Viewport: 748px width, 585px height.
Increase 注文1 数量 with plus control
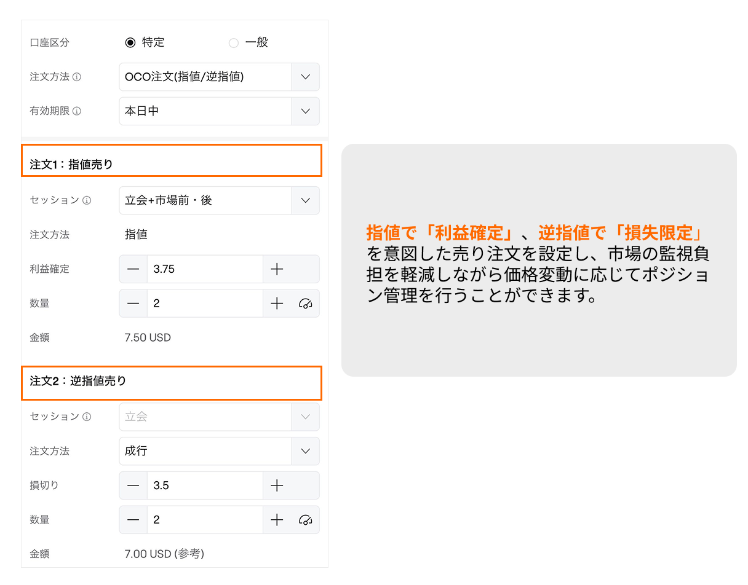point(277,303)
